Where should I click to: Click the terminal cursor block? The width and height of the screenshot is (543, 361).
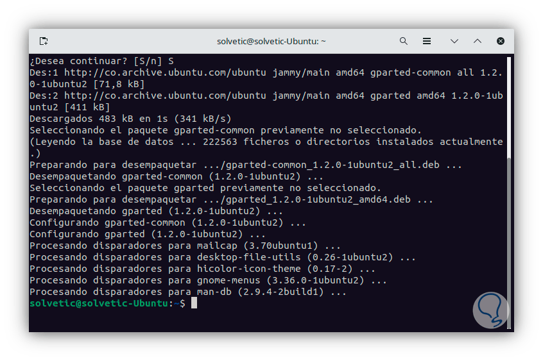pos(194,303)
